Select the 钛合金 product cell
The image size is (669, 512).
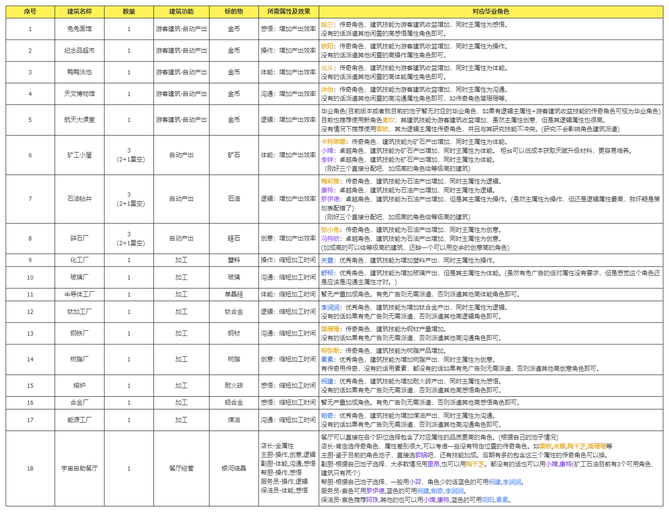coord(234,312)
